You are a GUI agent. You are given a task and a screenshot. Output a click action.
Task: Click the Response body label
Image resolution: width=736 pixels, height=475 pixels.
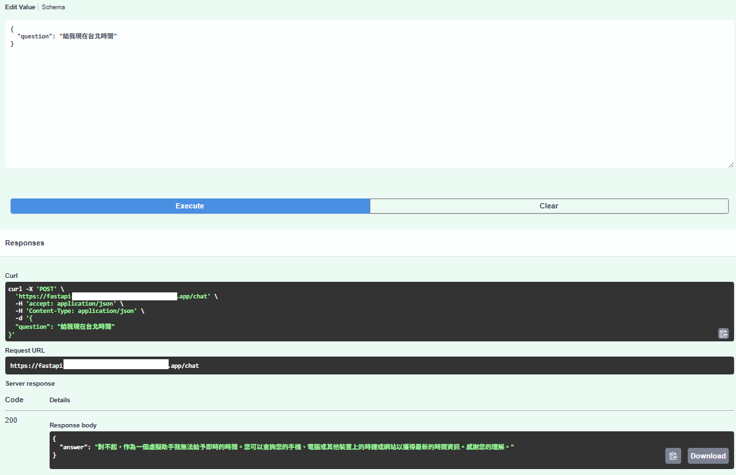point(73,425)
